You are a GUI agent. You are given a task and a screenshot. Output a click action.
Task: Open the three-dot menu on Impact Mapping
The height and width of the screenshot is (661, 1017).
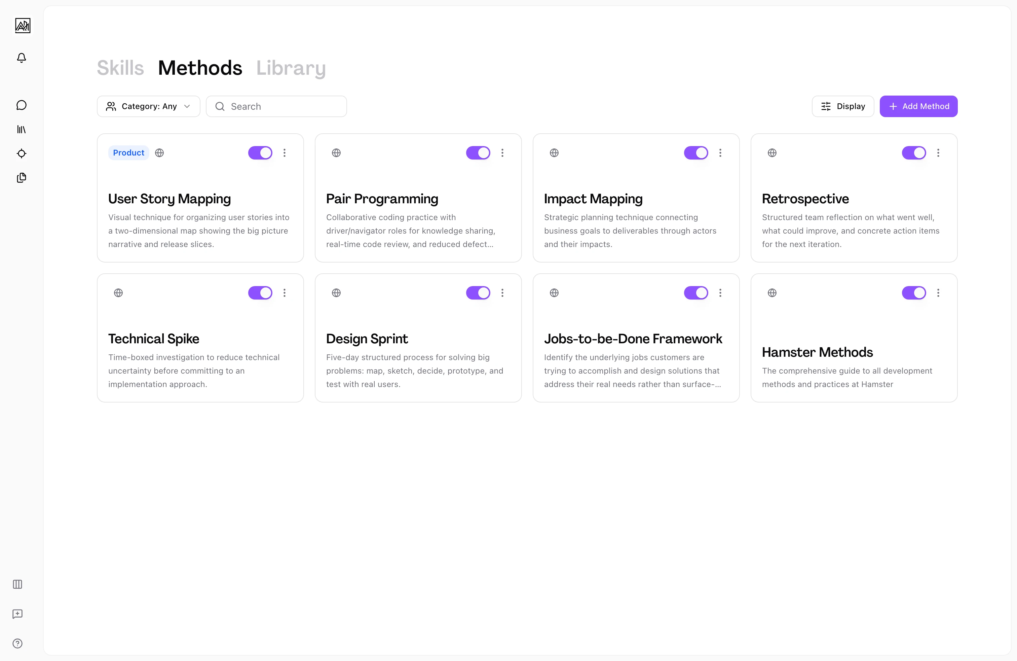click(720, 153)
